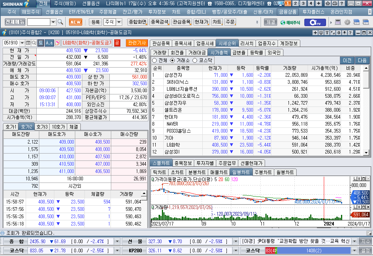
Task: Select the 코스닥 radio button
Action: click(x=195, y=61)
